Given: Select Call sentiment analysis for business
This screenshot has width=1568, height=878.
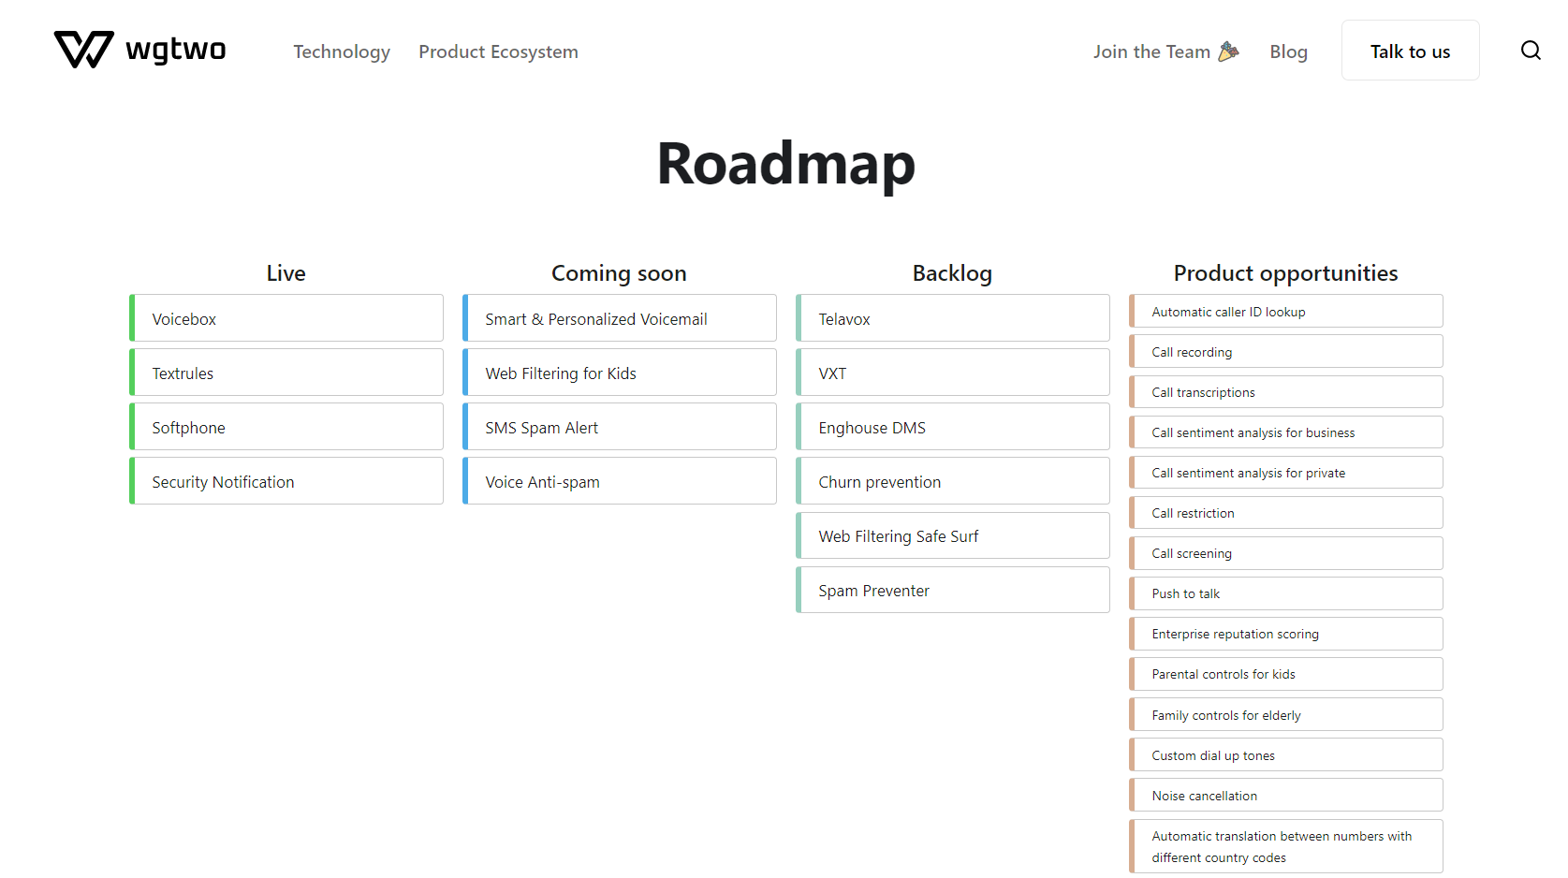Looking at the screenshot, I should click(x=1286, y=432).
